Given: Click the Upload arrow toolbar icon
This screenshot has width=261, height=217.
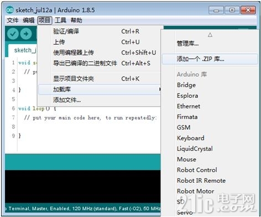Looking at the screenshot, I should point(26,34).
